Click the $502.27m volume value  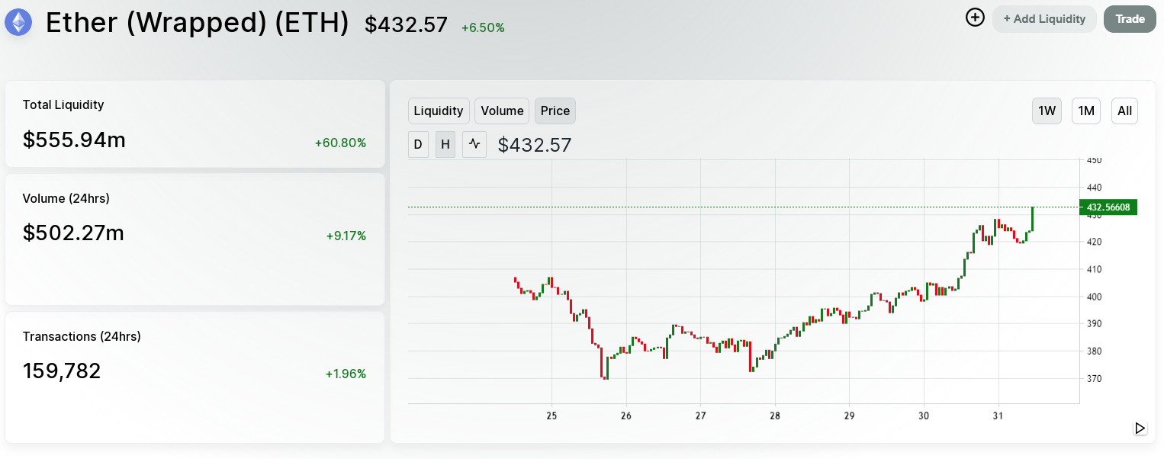(x=73, y=233)
